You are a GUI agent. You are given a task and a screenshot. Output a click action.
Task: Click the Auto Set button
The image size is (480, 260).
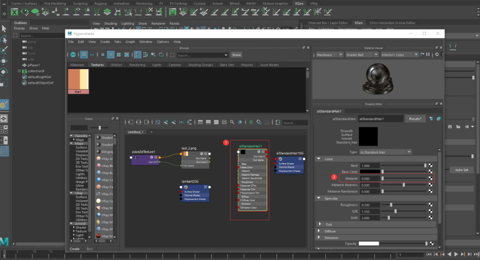(461, 170)
